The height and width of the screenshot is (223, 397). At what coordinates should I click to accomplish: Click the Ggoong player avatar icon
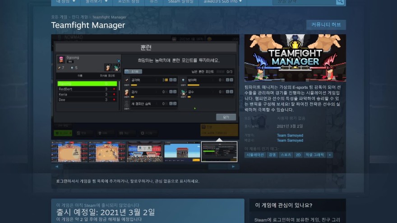(61, 59)
